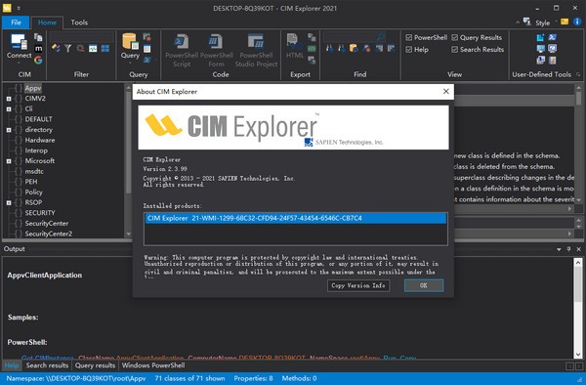Collapse the ribbon with the up chevron
Screen dimensions: 586x385
518,22
